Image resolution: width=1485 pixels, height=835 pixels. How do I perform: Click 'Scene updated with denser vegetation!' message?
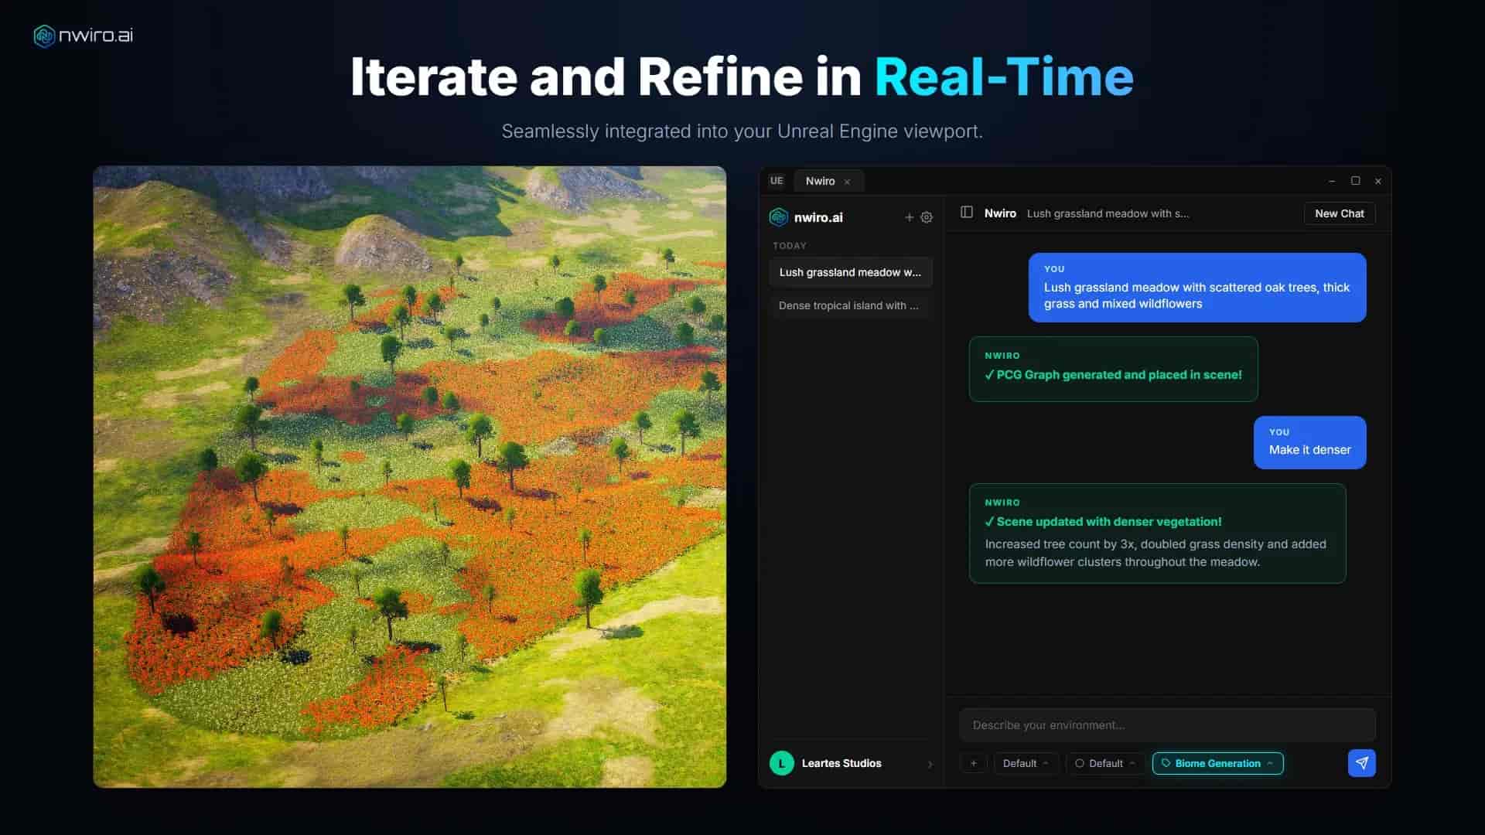coord(1157,533)
